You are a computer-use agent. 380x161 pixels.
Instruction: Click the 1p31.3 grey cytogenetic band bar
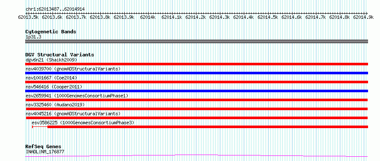pos(196,41)
